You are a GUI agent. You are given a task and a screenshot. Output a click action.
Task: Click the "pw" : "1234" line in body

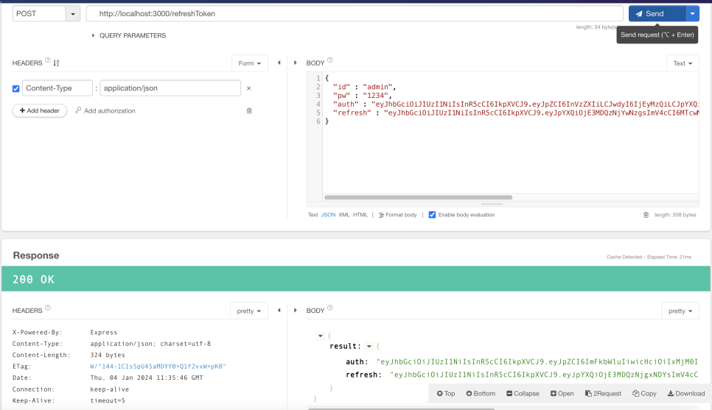[363, 96]
